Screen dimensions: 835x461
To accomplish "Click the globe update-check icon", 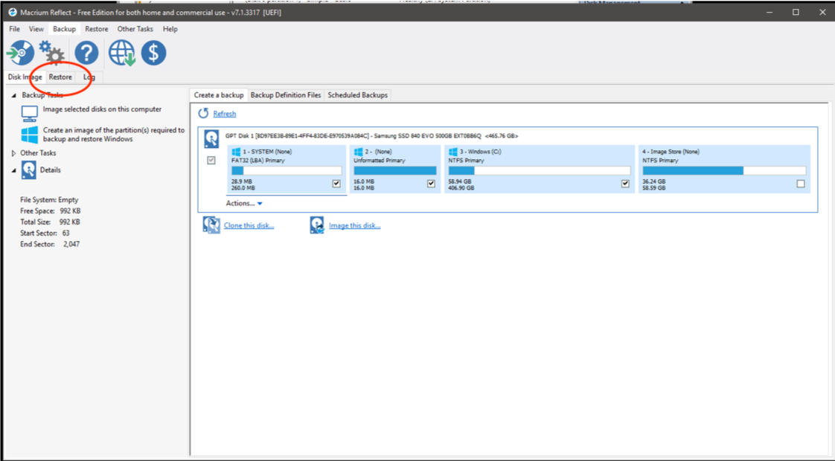I will coord(121,53).
